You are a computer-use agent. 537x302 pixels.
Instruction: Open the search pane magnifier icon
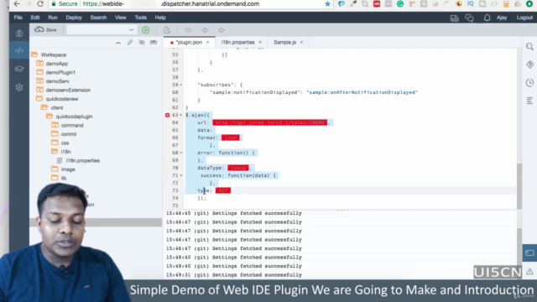coord(529,47)
